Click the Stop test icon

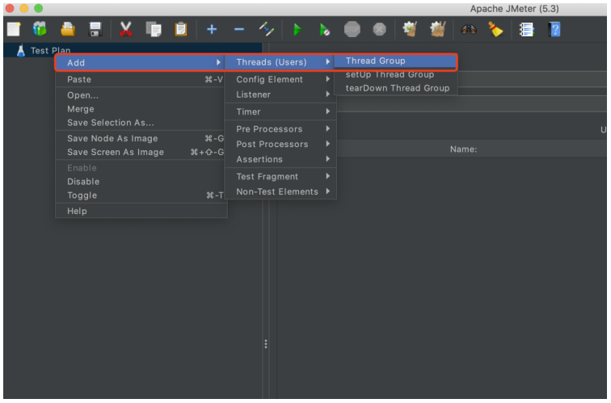(x=352, y=29)
